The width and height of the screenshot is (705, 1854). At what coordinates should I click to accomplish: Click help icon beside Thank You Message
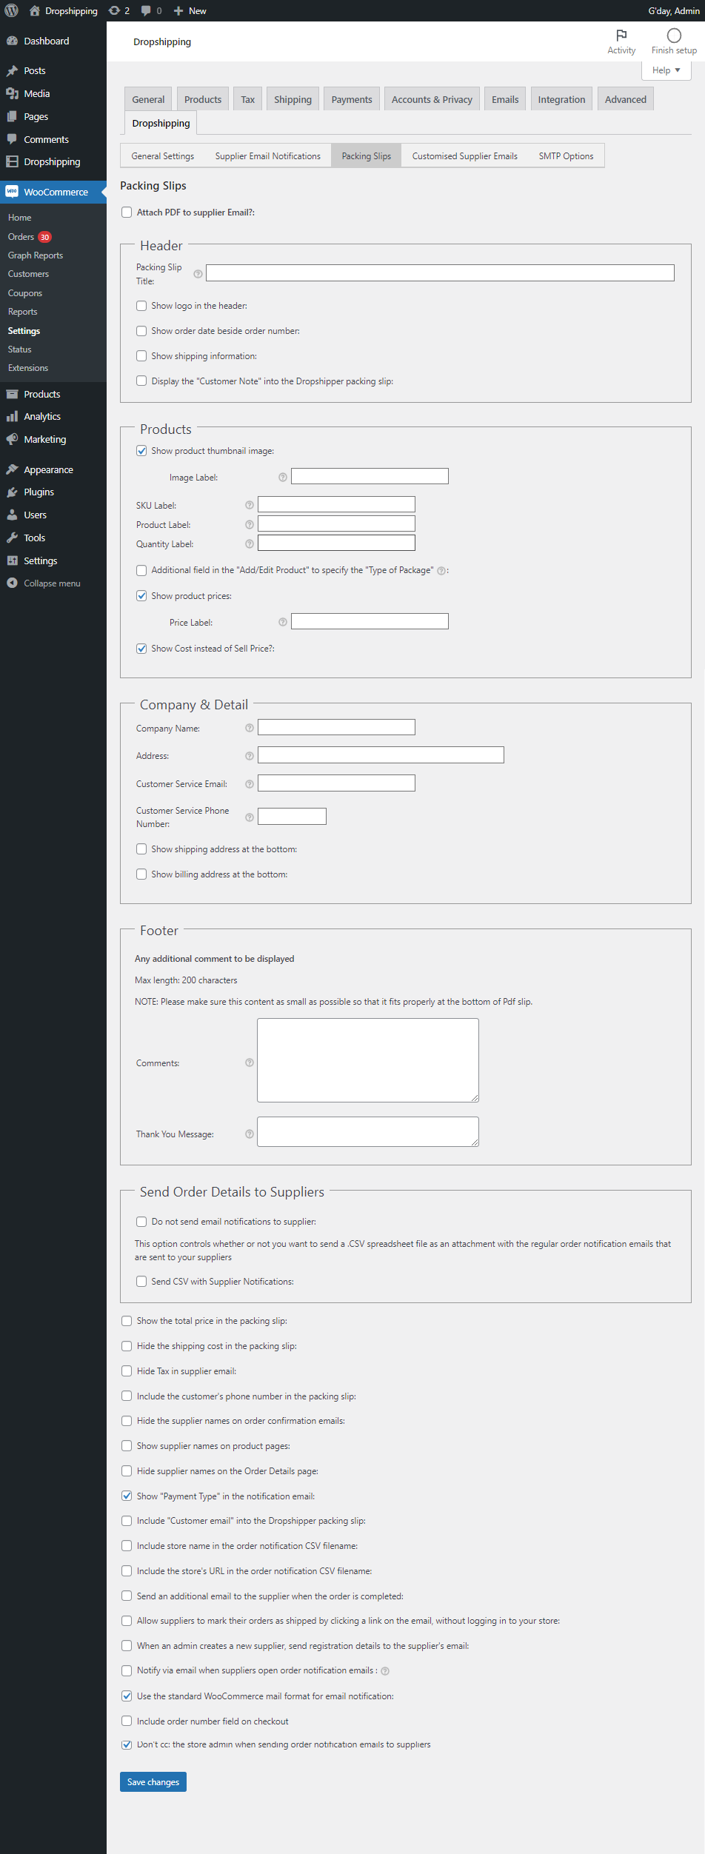pyautogui.click(x=250, y=1134)
